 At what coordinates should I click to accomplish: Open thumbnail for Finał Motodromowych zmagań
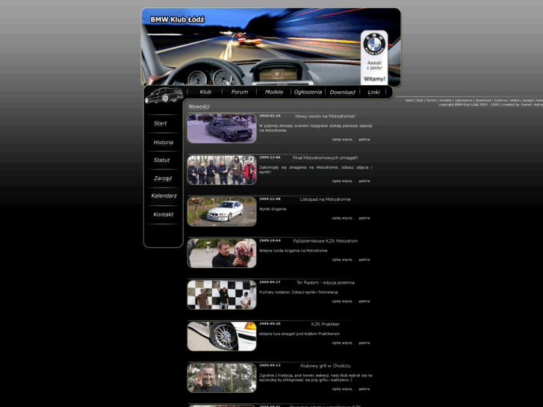(x=222, y=170)
